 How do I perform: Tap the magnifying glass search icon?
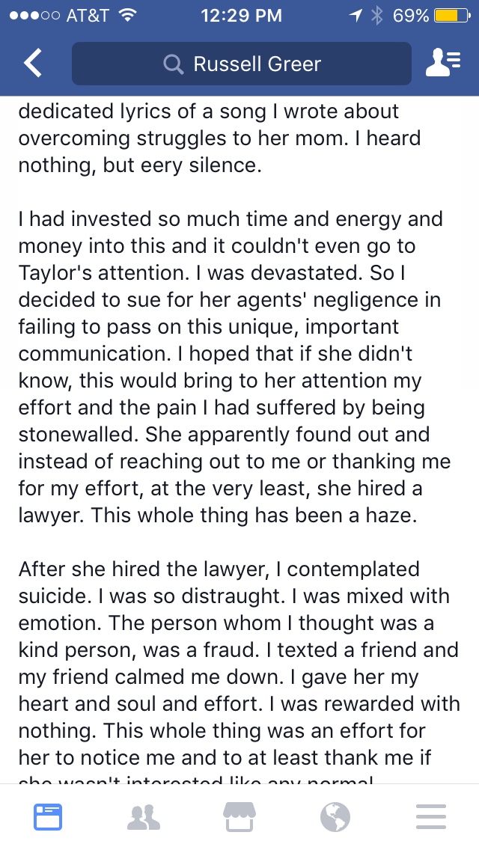pyautogui.click(x=173, y=64)
